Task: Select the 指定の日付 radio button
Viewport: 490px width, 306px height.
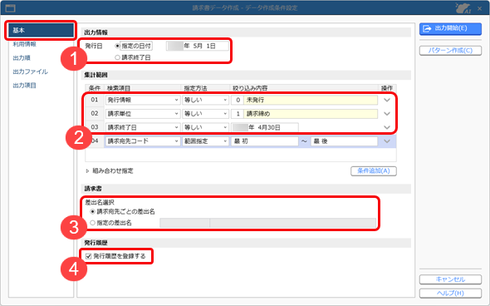Action: pos(117,46)
